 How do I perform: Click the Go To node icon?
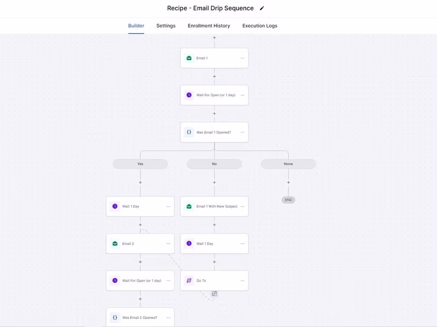189,280
